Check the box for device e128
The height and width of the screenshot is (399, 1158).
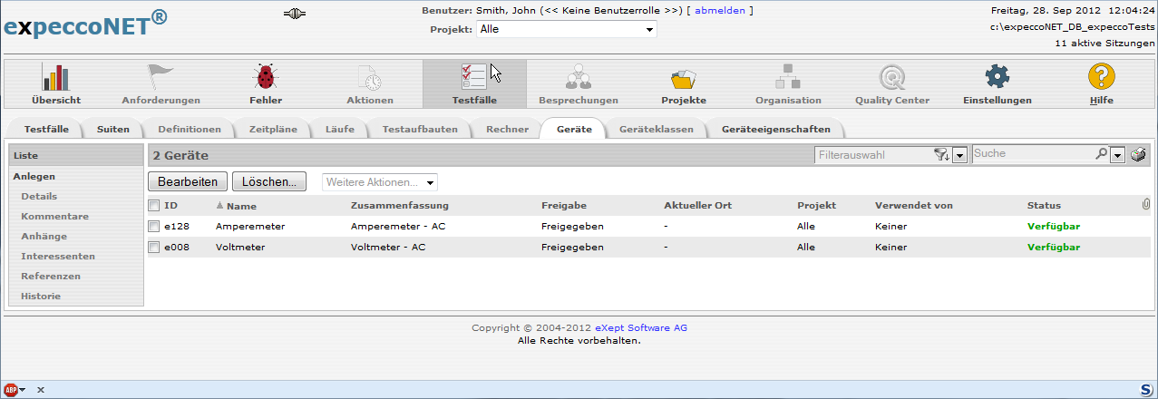154,227
